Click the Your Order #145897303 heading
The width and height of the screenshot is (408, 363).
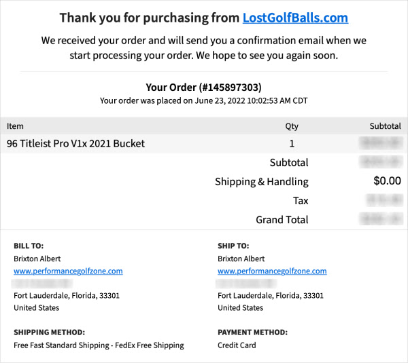pyautogui.click(x=203, y=88)
